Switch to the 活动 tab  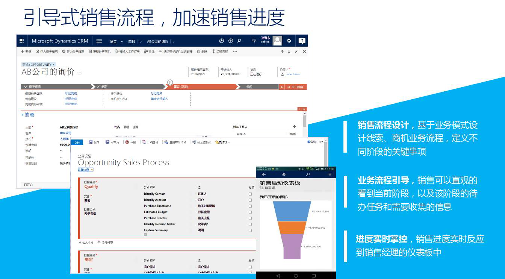pos(126,127)
